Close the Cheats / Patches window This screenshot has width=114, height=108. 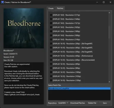coord(110,2)
